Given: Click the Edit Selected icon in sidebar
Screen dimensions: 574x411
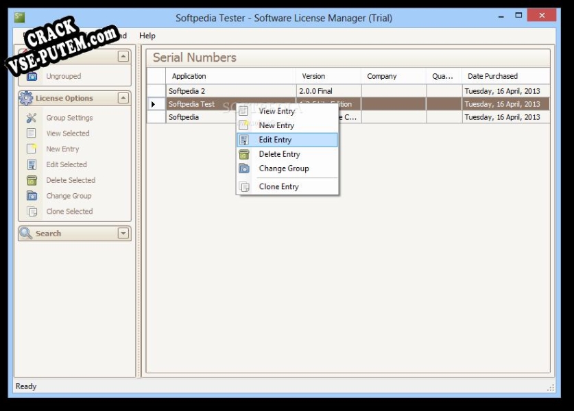Looking at the screenshot, I should click(x=32, y=164).
